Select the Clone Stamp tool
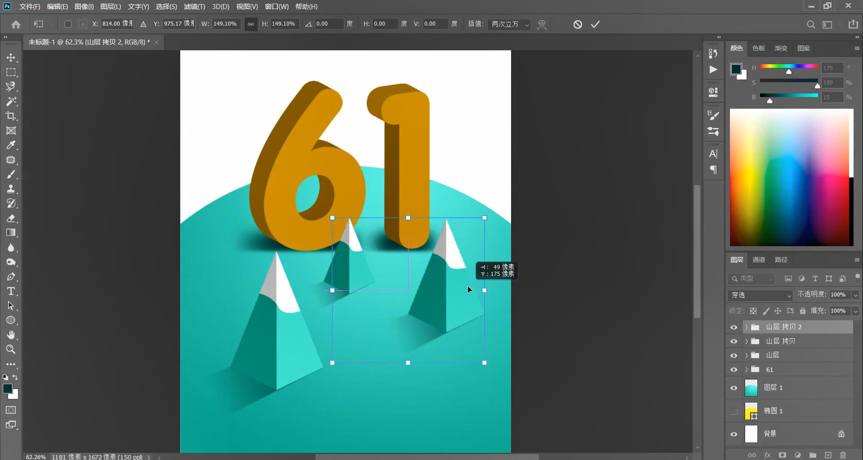Screen dimensions: 863x460 11,189
